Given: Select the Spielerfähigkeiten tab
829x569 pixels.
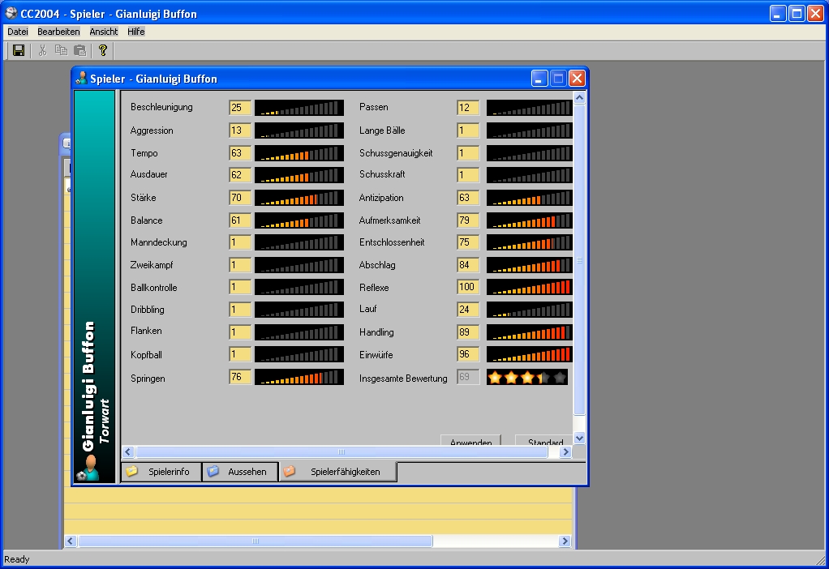Looking at the screenshot, I should (337, 472).
